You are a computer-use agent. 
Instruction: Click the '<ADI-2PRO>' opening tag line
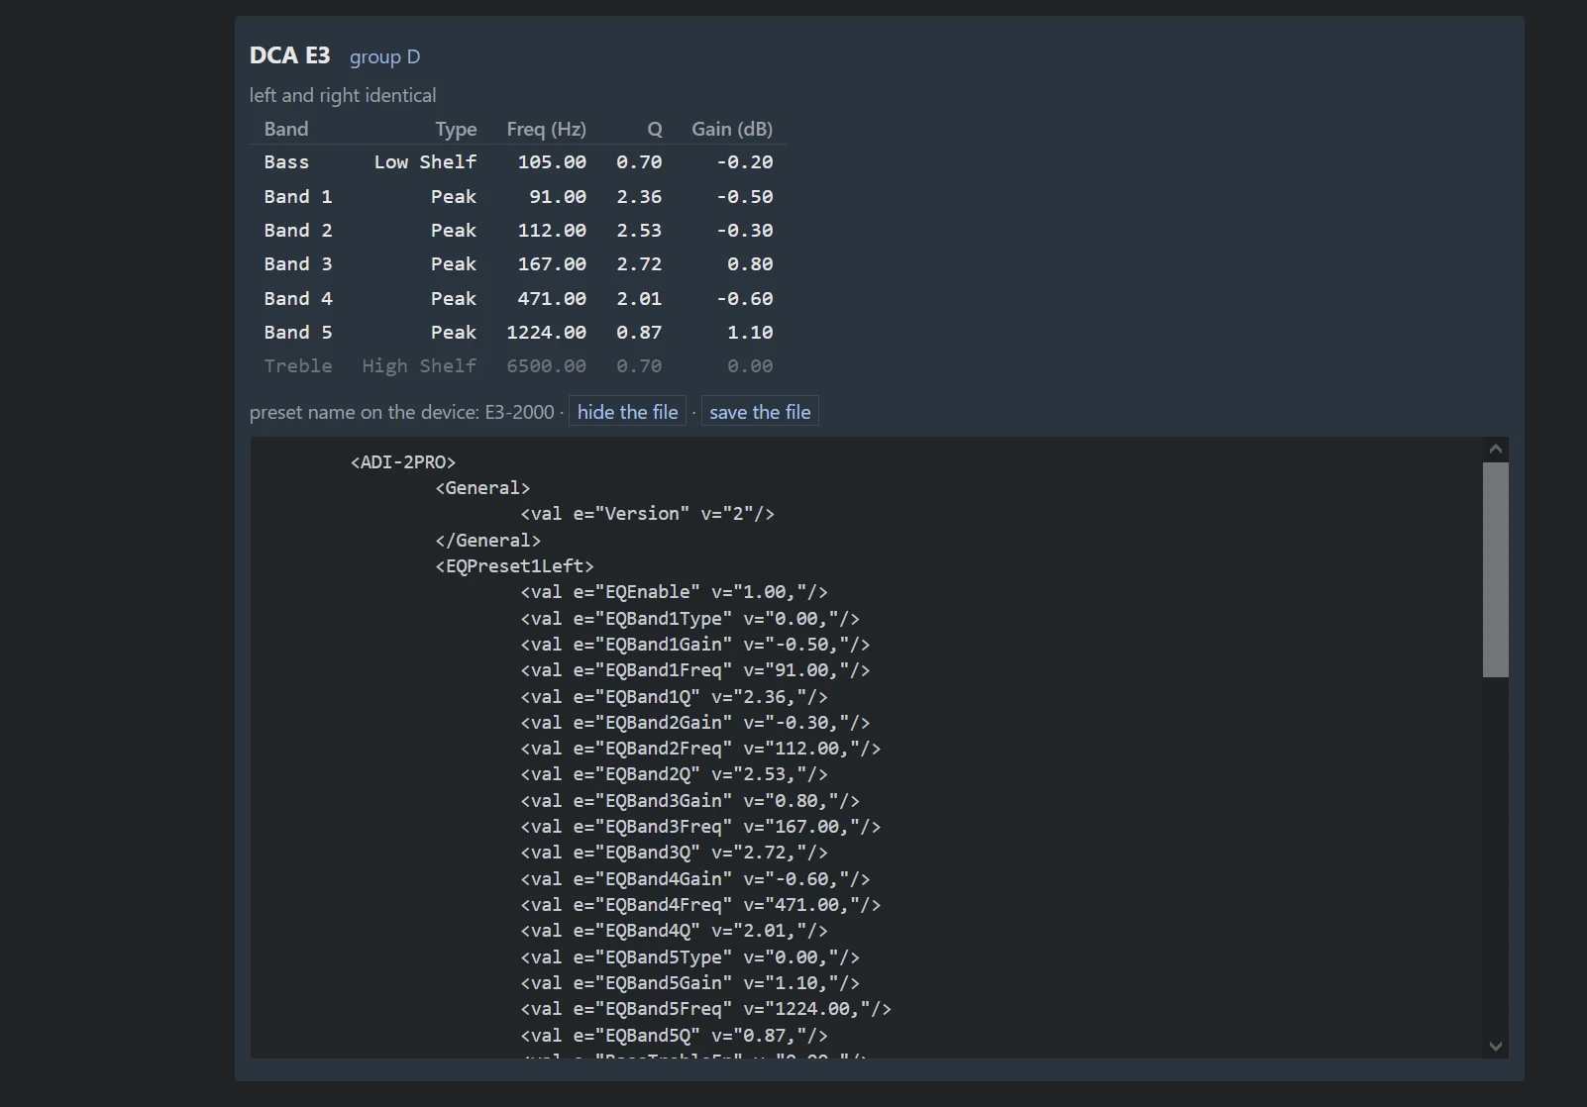[x=403, y=462]
